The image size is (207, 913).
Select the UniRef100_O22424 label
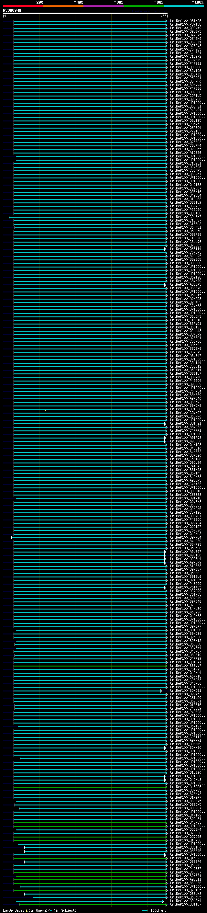(186, 523)
